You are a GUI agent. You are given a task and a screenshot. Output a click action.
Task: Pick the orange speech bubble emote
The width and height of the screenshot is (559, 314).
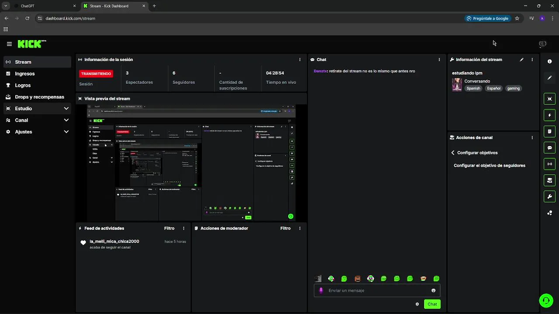click(423, 279)
